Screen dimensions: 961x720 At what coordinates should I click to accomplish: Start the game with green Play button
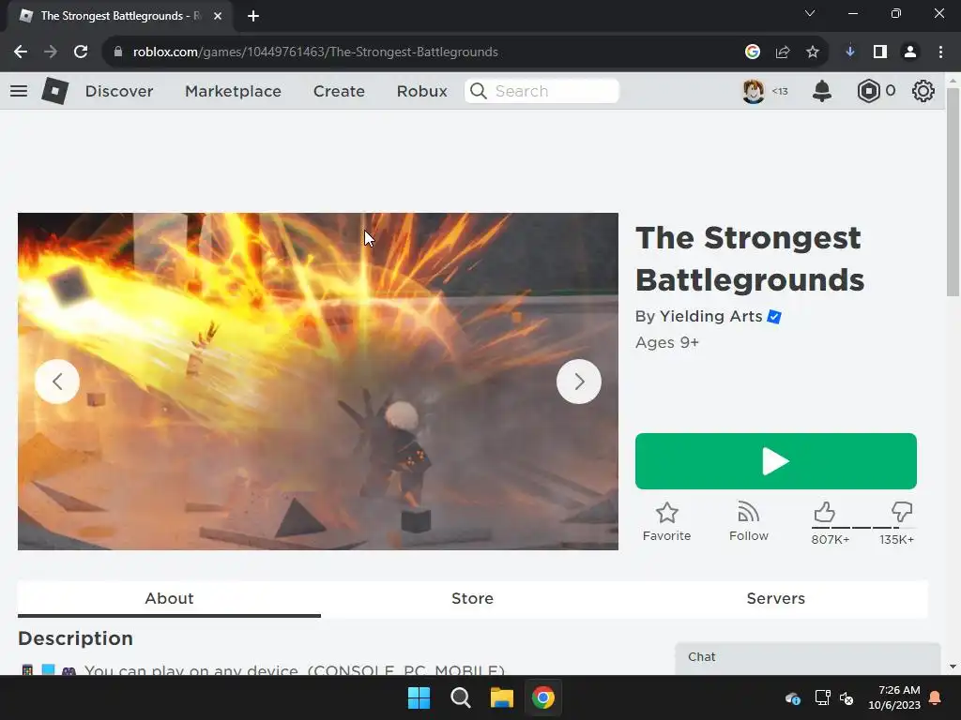tap(776, 461)
